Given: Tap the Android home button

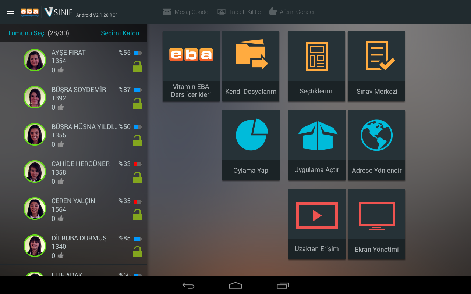Looking at the screenshot, I should tap(235, 286).
